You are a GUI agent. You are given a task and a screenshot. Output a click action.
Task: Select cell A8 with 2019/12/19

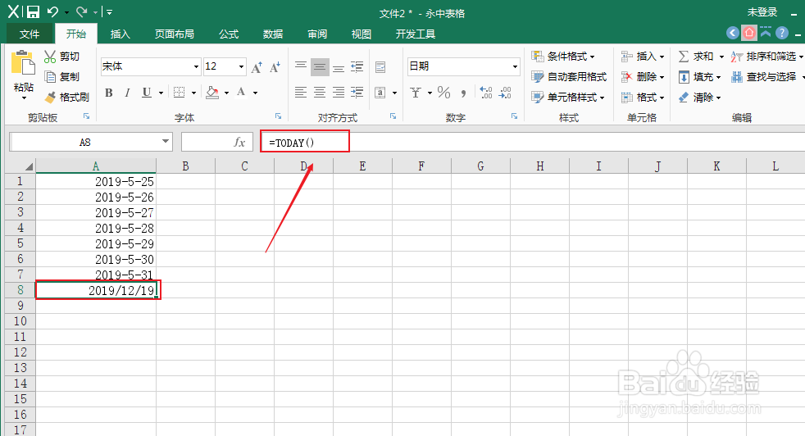(96, 290)
